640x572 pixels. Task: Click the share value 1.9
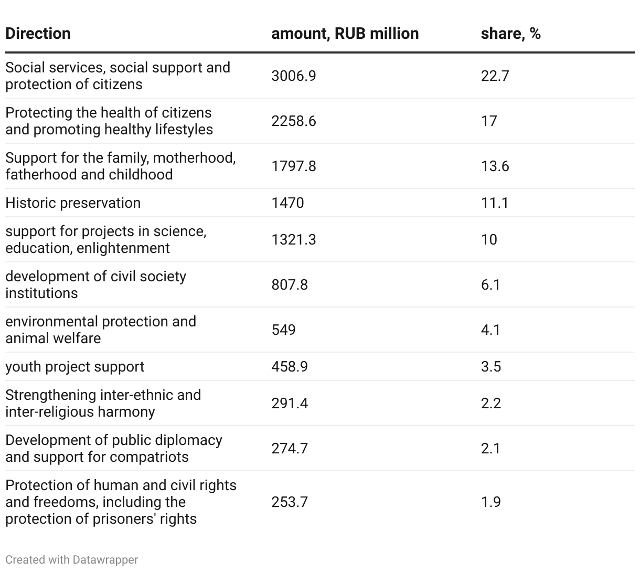[x=490, y=502]
